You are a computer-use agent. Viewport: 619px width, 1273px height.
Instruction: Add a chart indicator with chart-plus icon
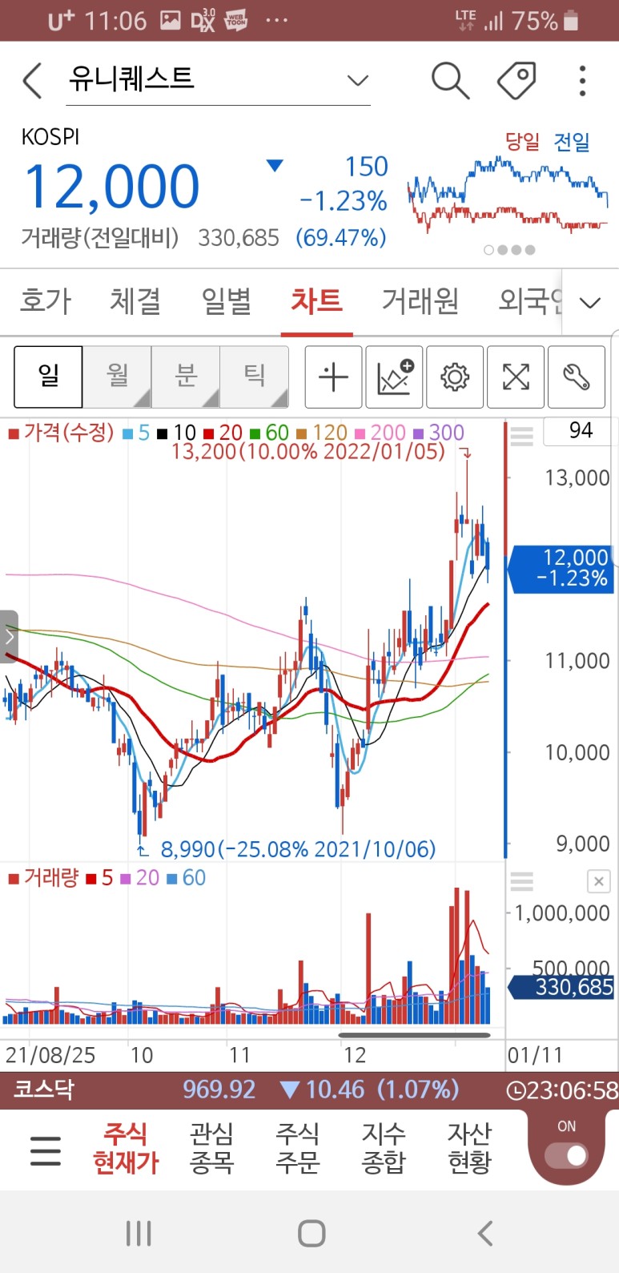(x=395, y=377)
